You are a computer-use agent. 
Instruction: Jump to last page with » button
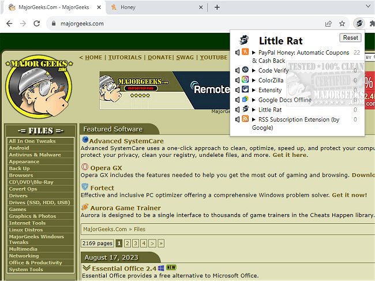[x=161, y=243]
